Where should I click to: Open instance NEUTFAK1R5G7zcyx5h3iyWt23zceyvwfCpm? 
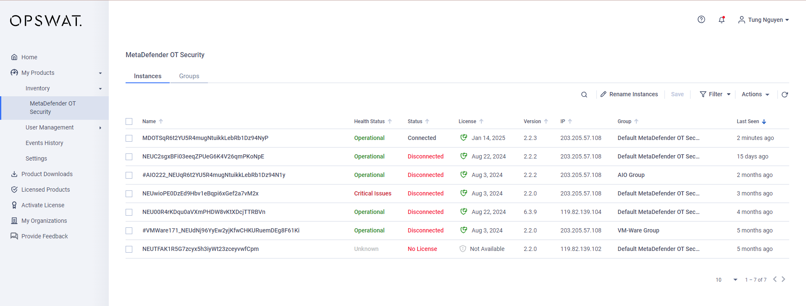point(200,249)
